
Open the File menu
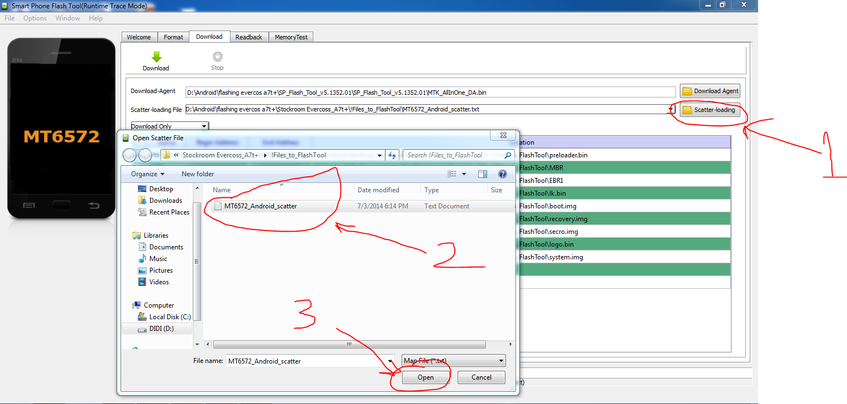coord(9,18)
